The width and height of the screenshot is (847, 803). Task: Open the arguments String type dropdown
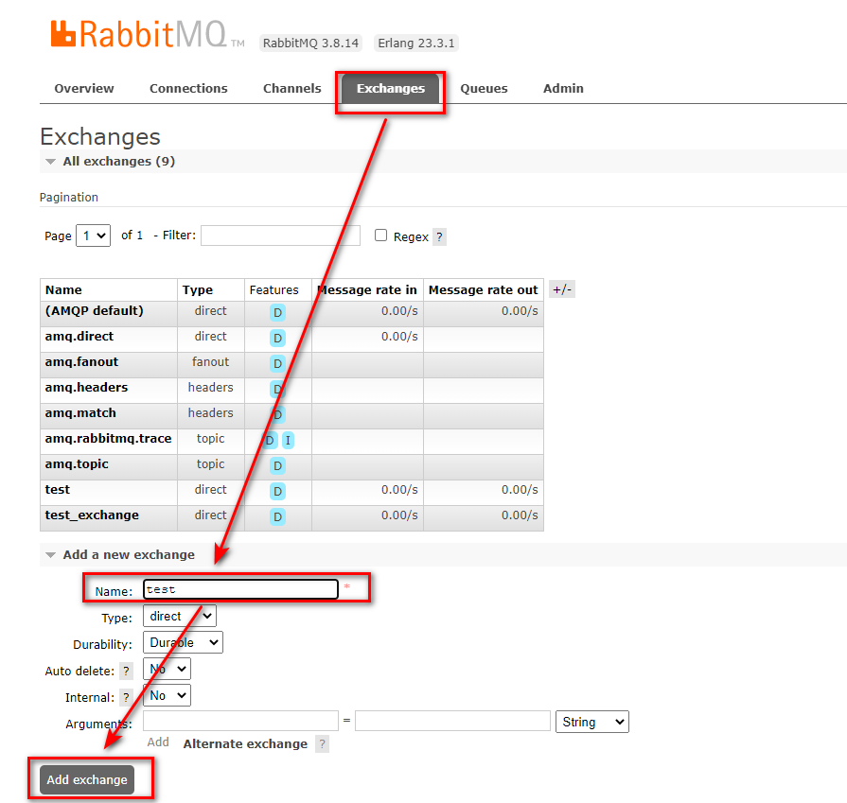[x=592, y=722]
